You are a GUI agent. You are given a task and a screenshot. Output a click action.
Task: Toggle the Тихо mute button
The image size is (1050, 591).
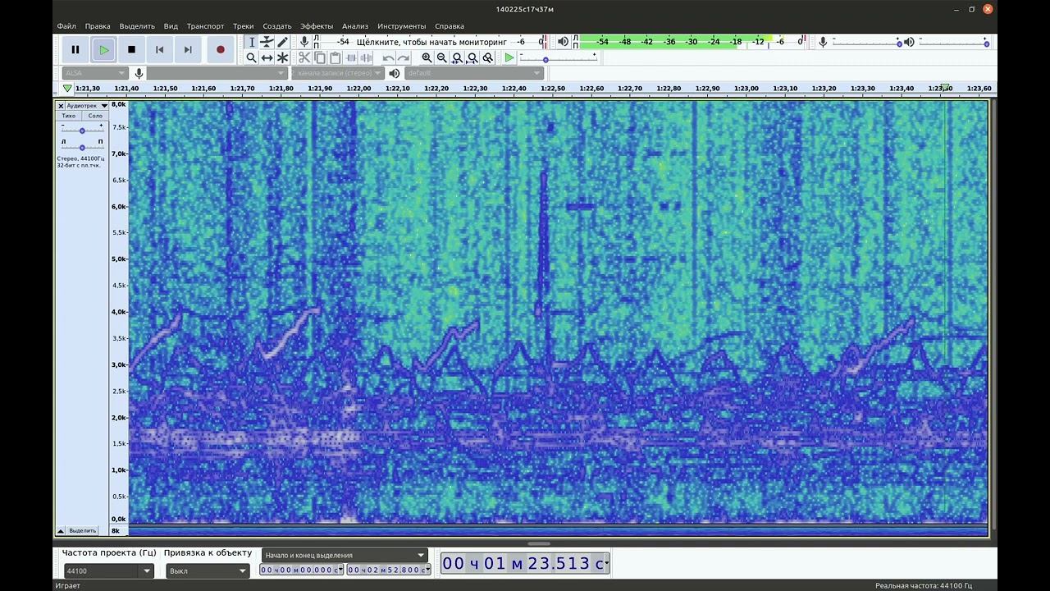69,116
